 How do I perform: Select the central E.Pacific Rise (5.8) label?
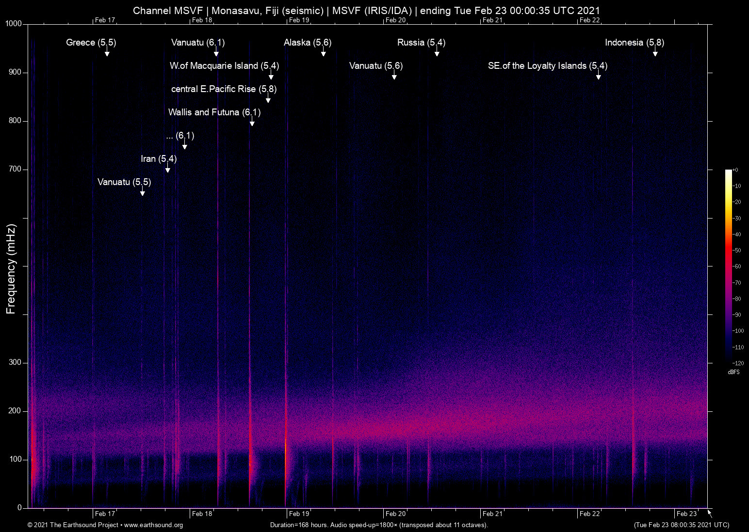point(224,89)
